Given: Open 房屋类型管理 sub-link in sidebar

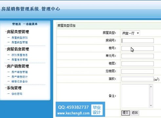Looking at the screenshot, I should [20, 42].
